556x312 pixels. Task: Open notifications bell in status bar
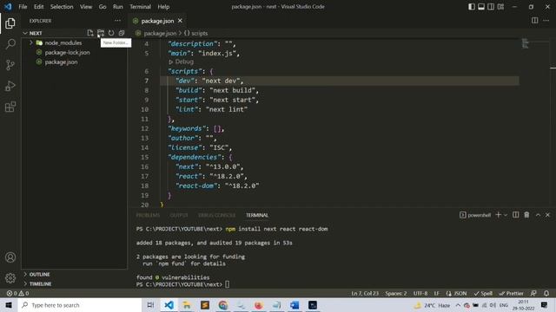pyautogui.click(x=546, y=293)
